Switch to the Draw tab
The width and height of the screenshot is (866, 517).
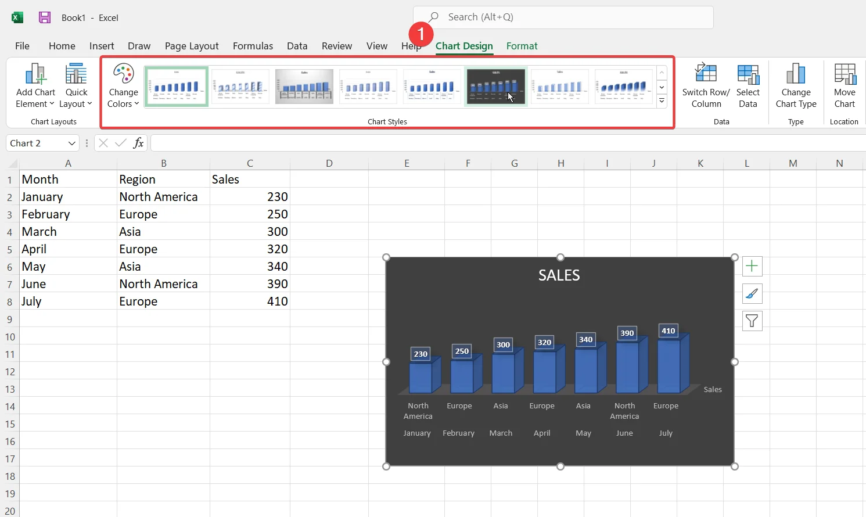(139, 46)
